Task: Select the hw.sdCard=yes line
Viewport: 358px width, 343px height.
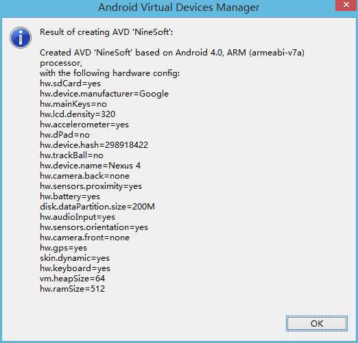Action: [x=70, y=84]
